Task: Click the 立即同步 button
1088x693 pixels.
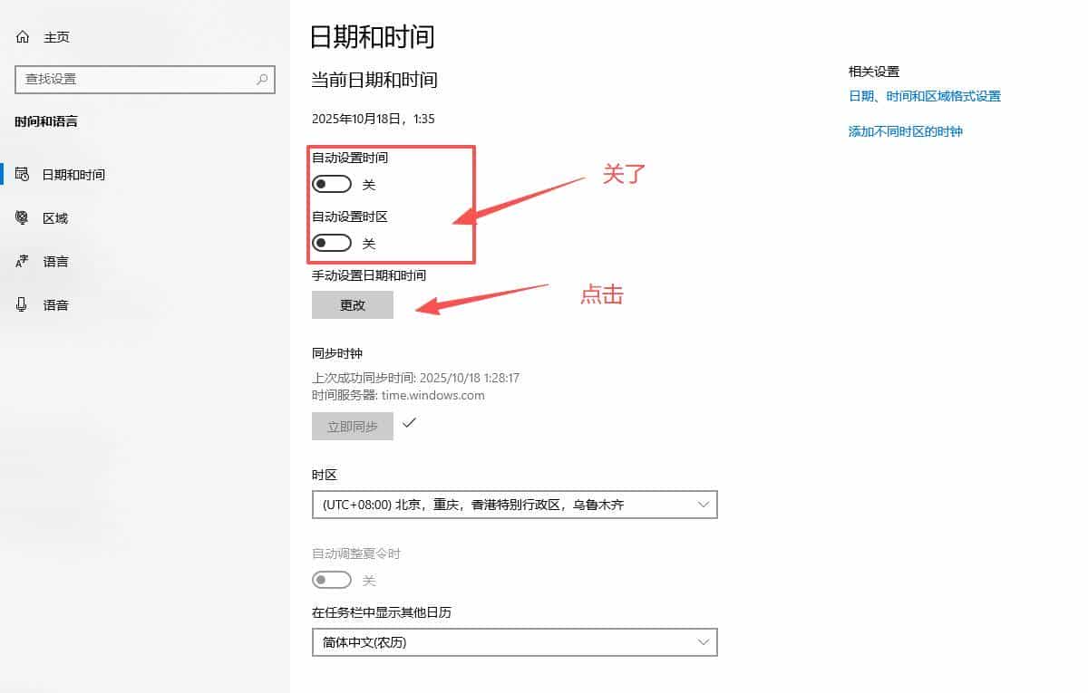Action: (x=352, y=426)
